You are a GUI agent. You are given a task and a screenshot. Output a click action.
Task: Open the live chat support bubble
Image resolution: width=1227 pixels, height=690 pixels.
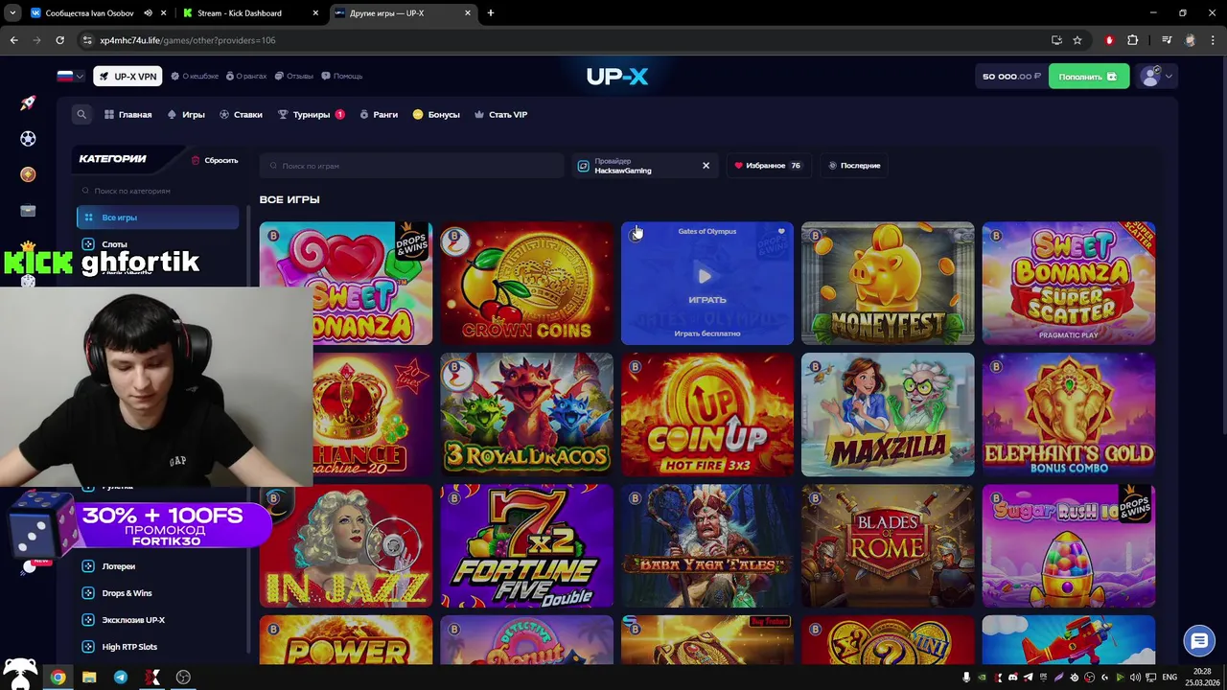[x=1198, y=640]
